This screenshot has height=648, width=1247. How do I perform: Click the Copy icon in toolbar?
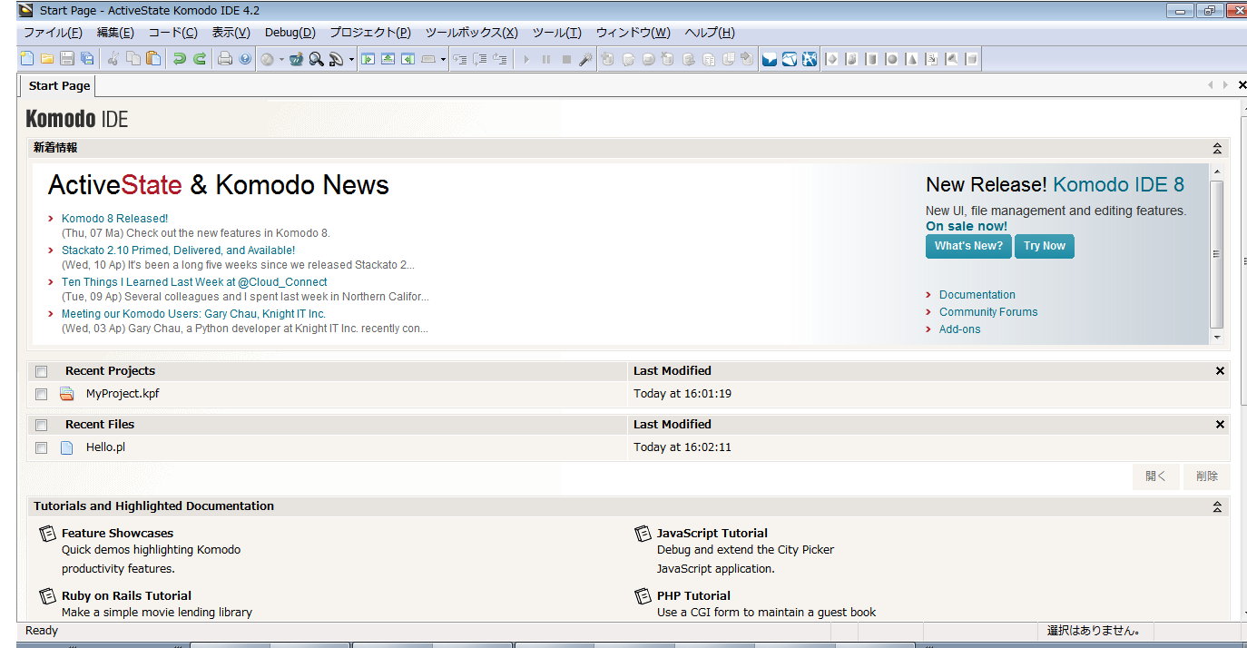coord(133,59)
